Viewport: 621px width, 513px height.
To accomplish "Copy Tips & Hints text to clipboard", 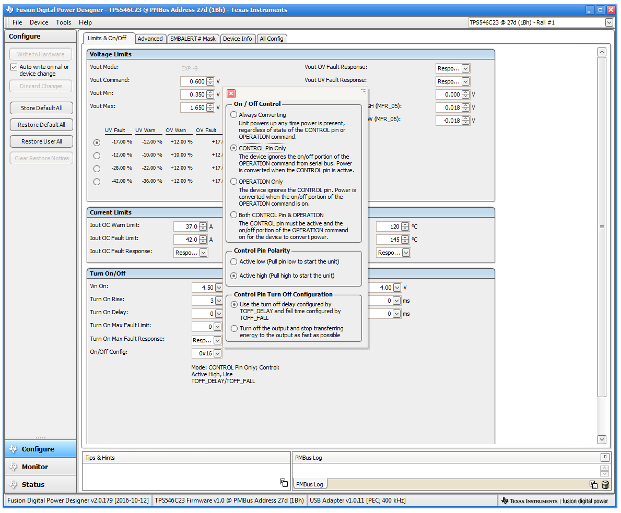I will (x=284, y=483).
